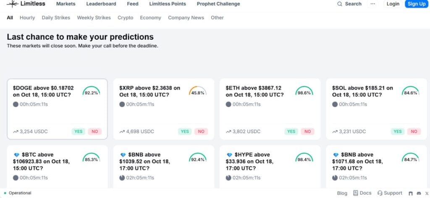Click the volume trend icon on $XRP card

coord(122,131)
